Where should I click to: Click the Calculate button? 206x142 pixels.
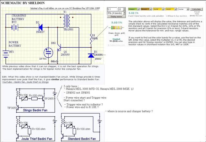tap(196, 9)
